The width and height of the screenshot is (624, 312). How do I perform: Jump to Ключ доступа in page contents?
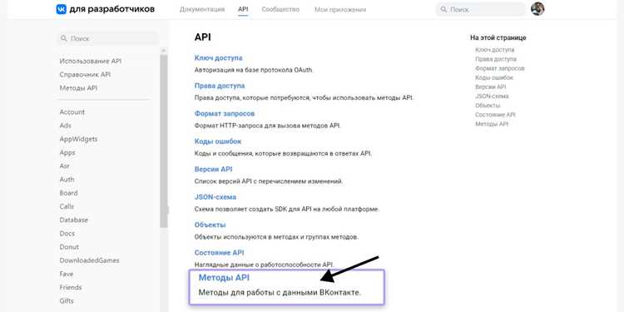495,50
